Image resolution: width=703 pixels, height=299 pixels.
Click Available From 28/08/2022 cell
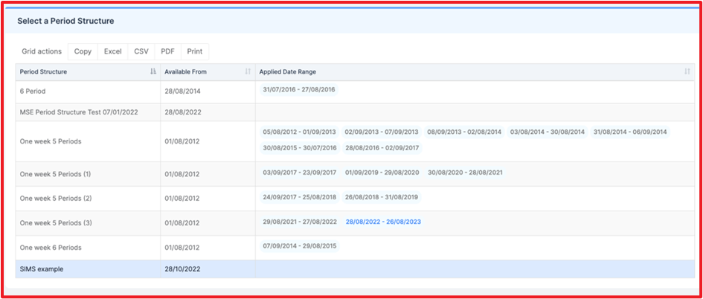point(208,112)
